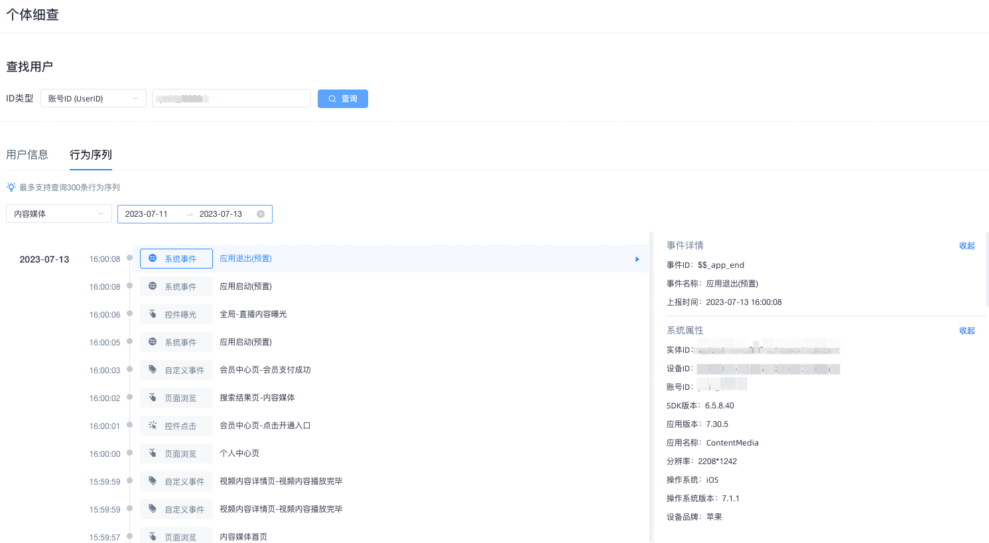Click the 控件曝光 icon at 16:00:06

click(153, 314)
